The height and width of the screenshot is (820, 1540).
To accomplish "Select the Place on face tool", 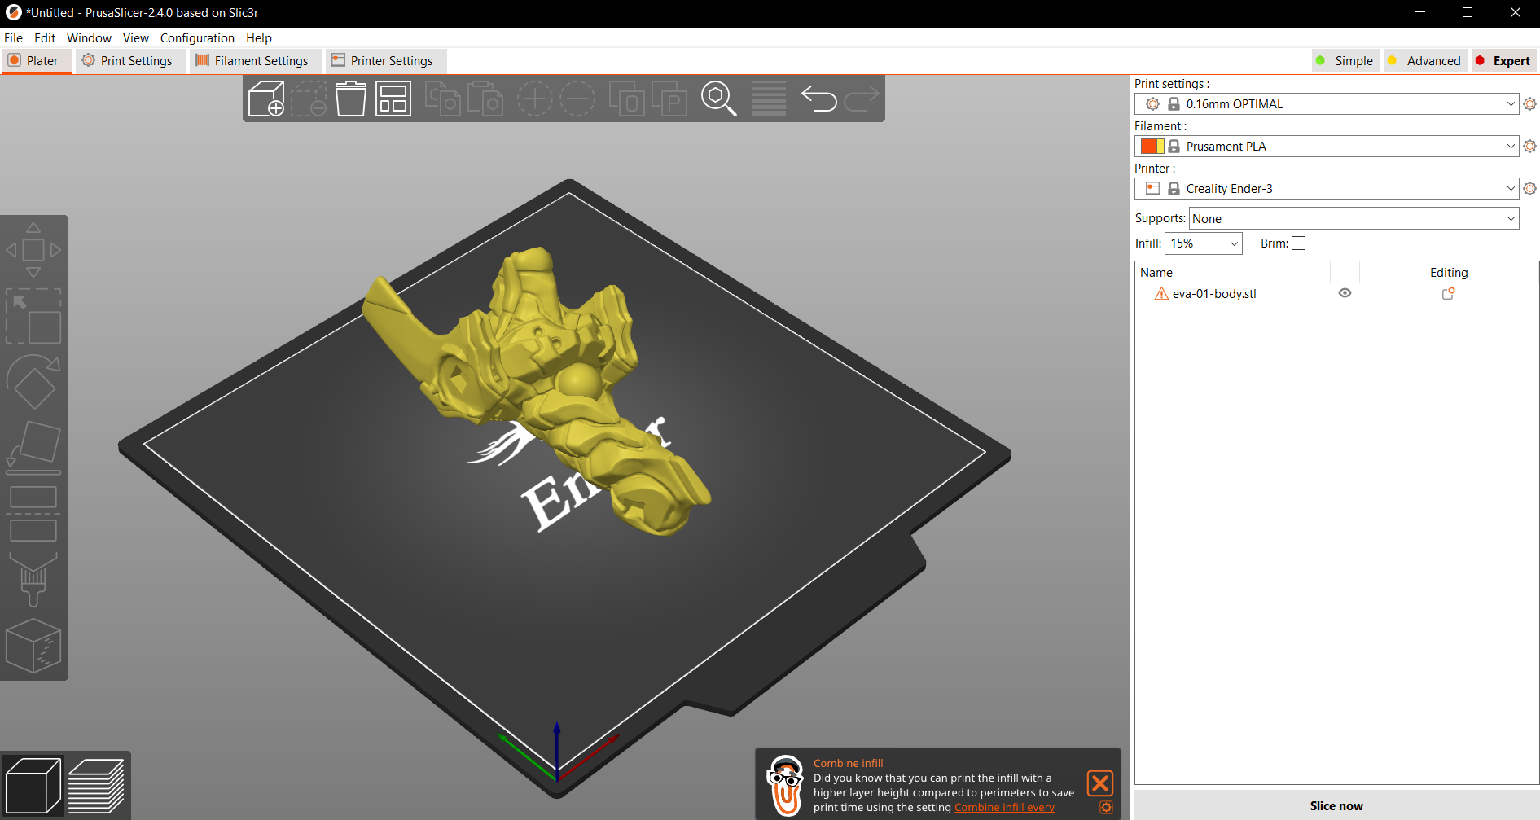I will click(x=33, y=448).
